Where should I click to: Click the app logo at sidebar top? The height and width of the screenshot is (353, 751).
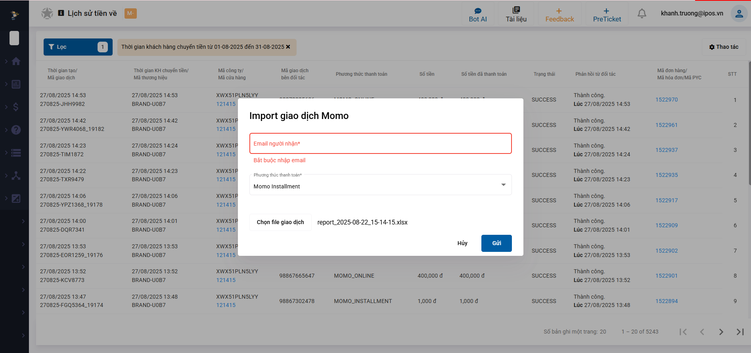15,15
